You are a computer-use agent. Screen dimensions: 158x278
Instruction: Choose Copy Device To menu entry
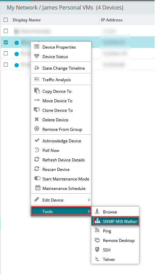tap(61, 91)
